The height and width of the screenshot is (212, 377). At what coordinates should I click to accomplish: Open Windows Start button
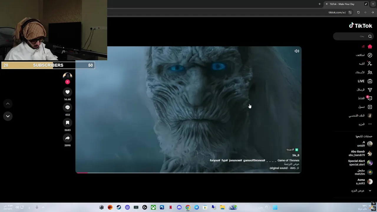coord(275,207)
